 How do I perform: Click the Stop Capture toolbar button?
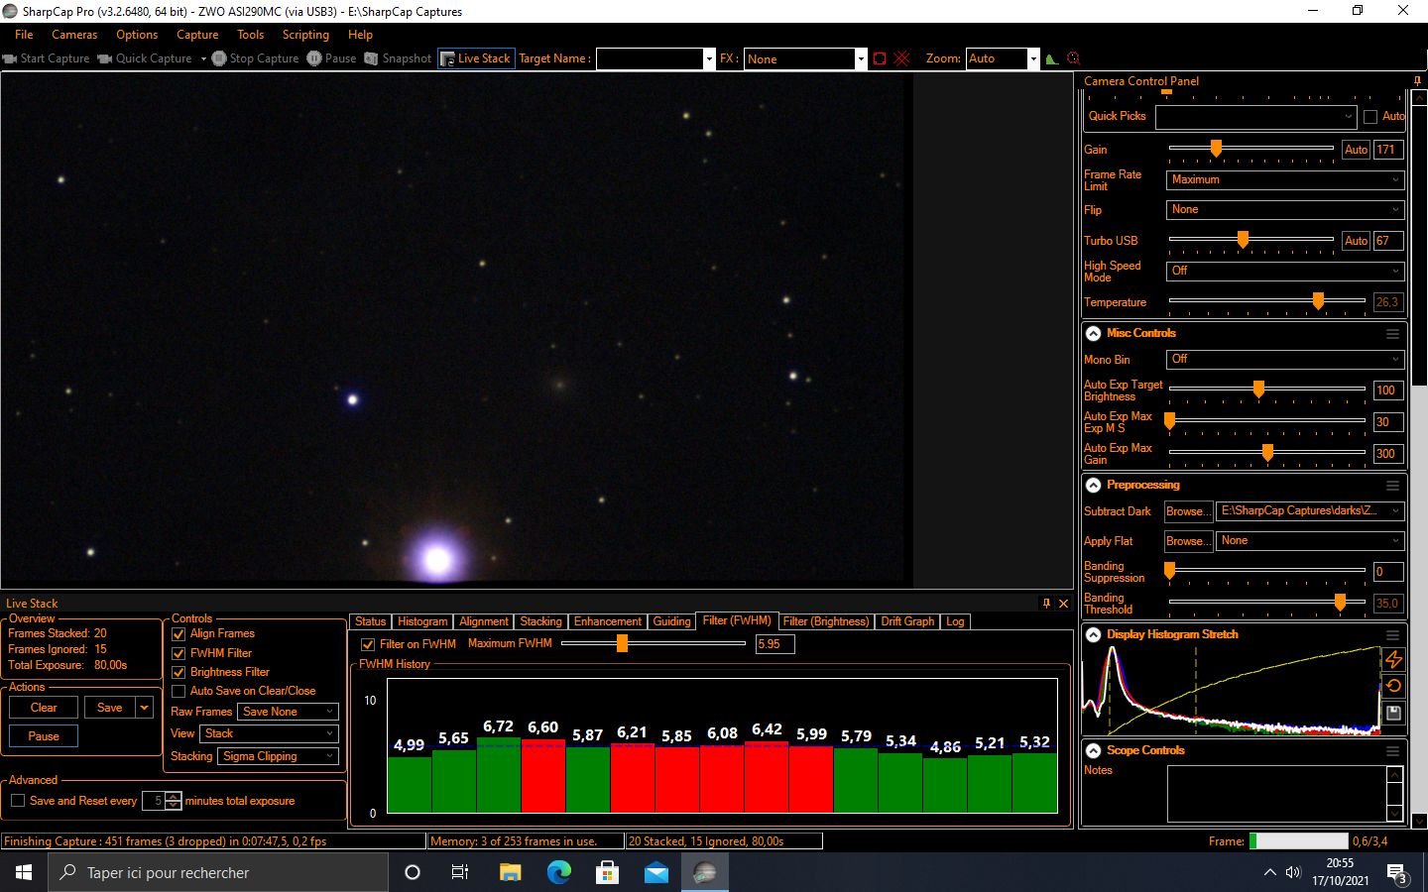tap(255, 58)
